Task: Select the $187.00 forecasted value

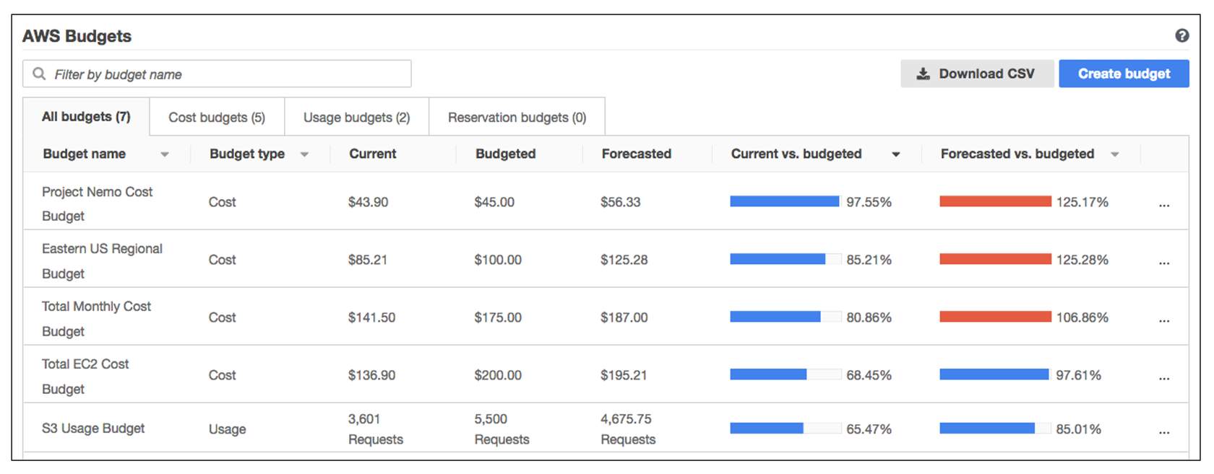Action: coord(624,317)
